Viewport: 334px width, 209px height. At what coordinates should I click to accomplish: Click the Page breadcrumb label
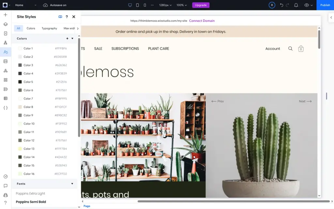coord(87,206)
